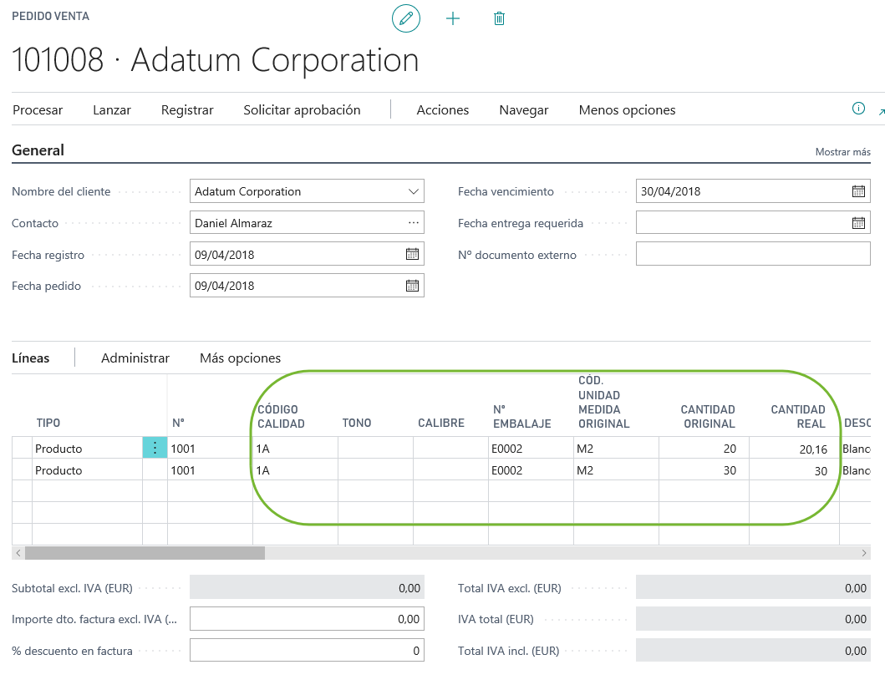Click the % descuento en factura field

(x=307, y=651)
